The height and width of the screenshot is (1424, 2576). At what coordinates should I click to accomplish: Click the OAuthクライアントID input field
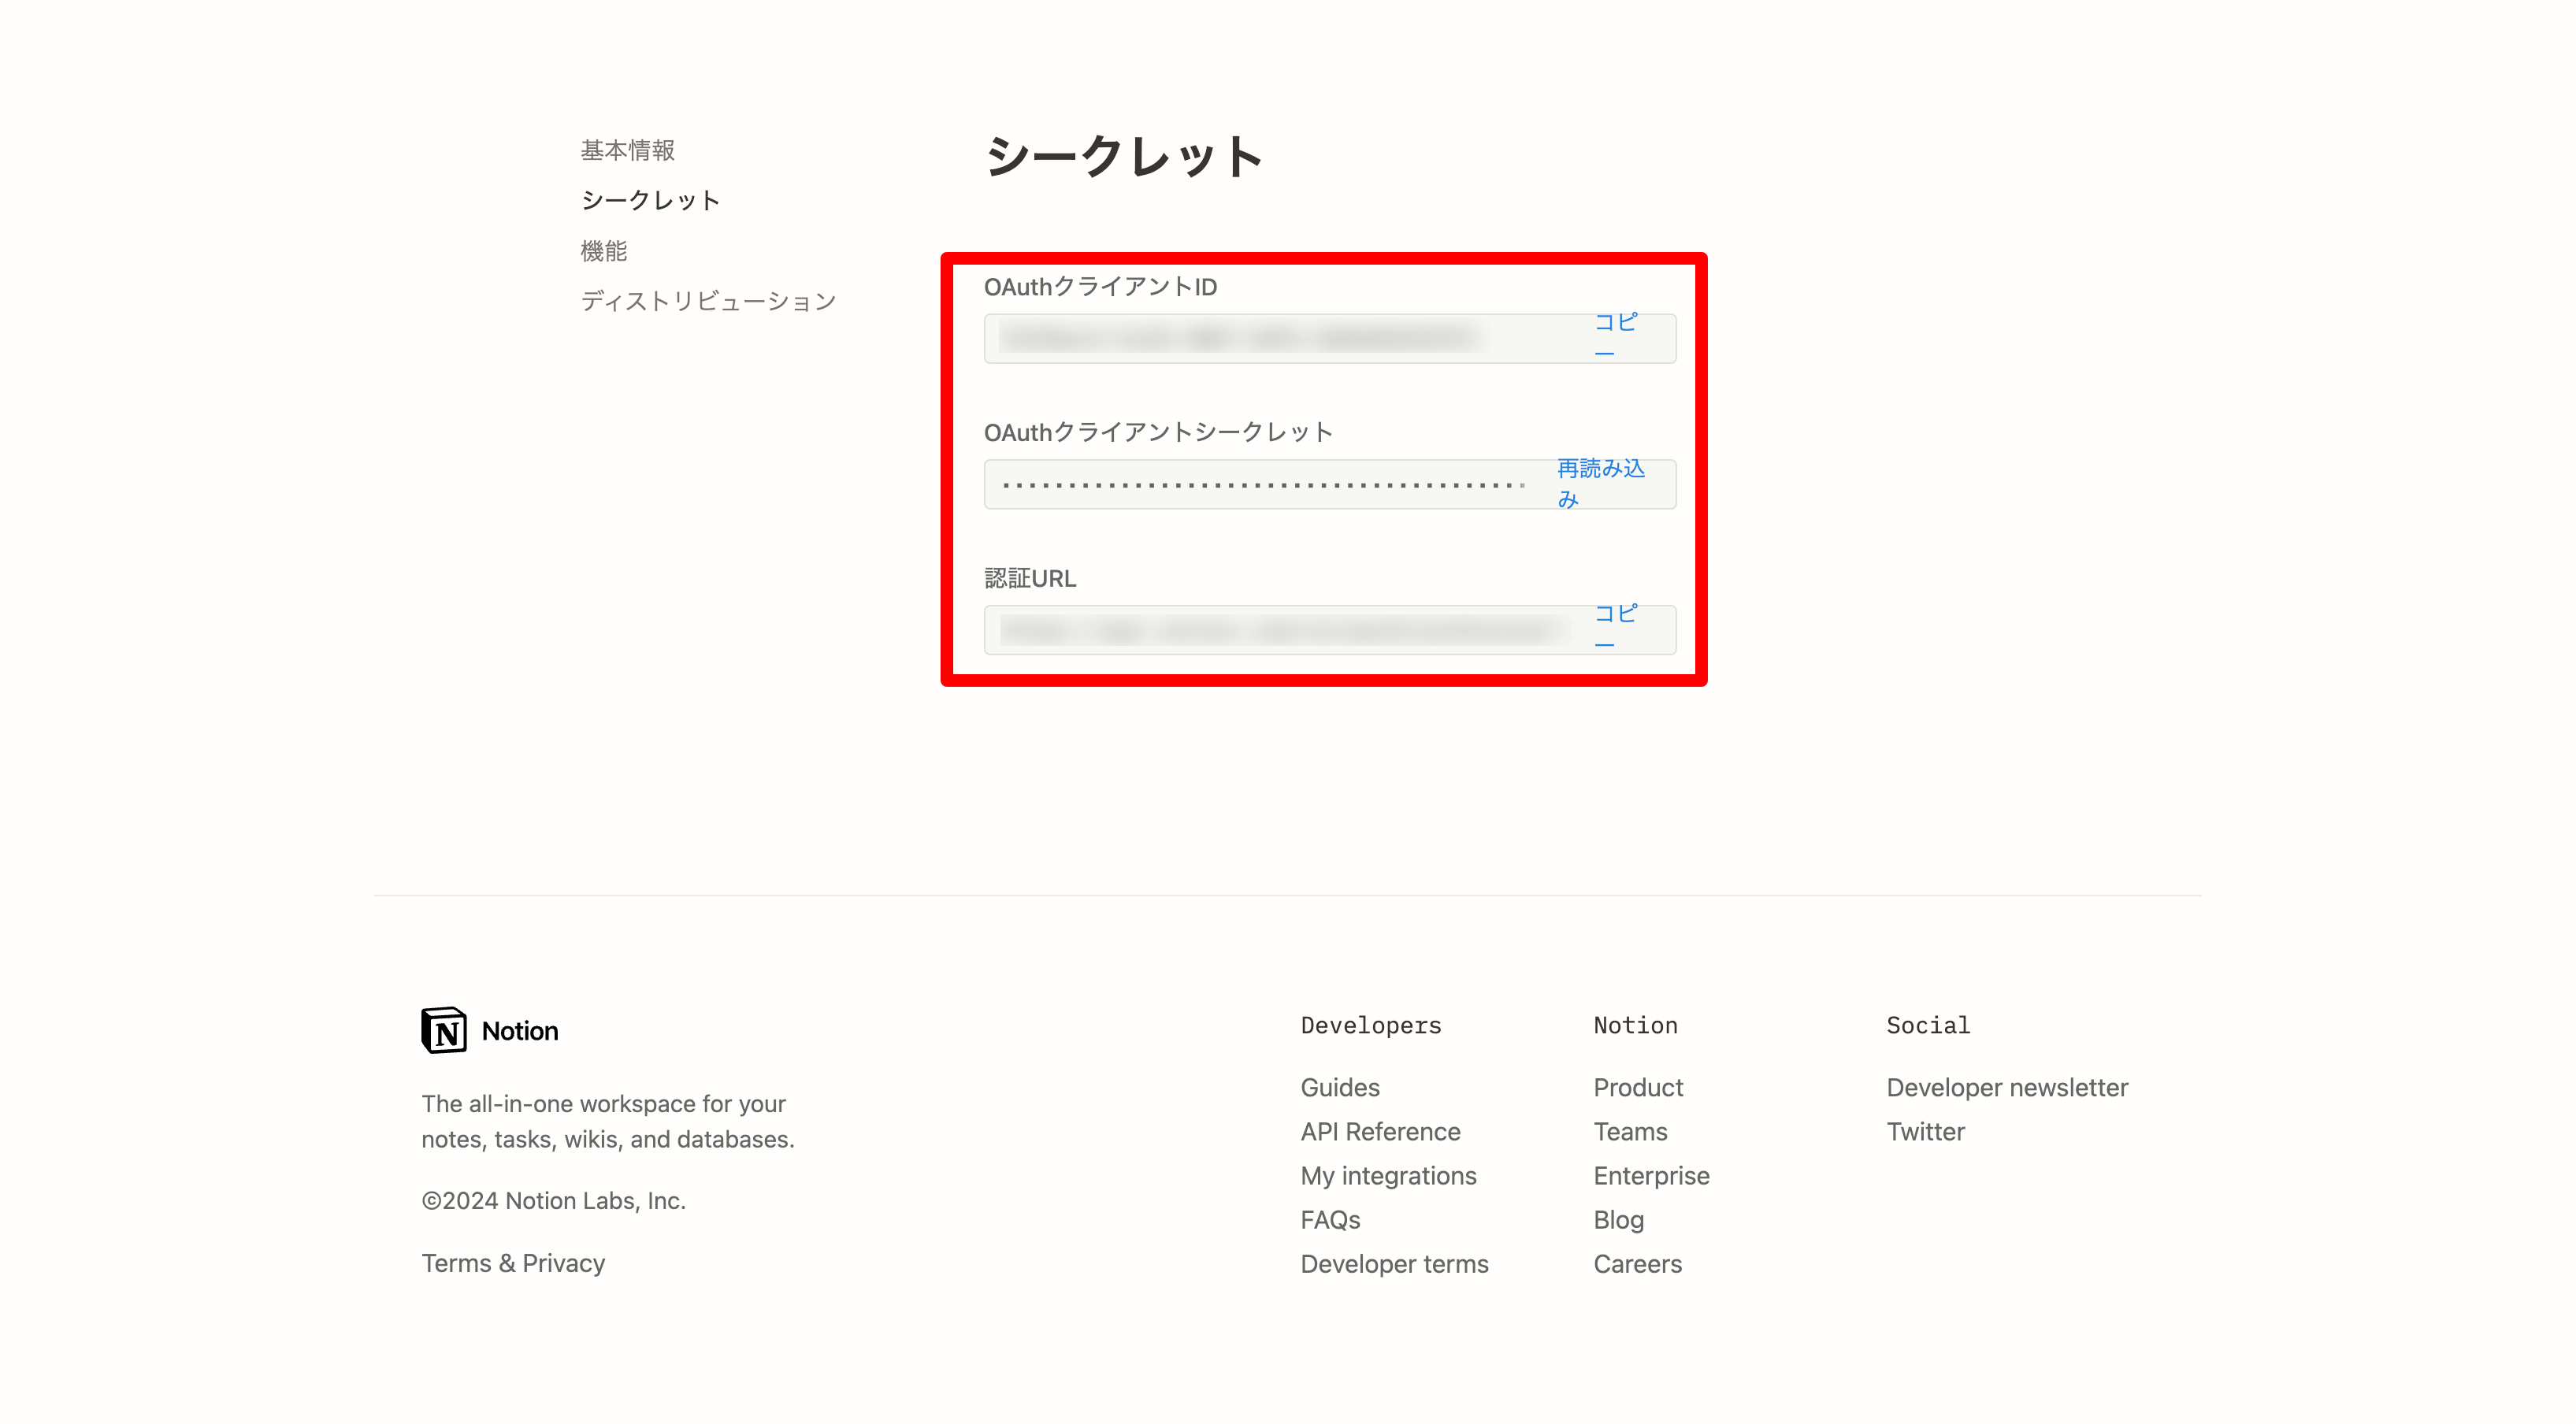tap(1263, 337)
